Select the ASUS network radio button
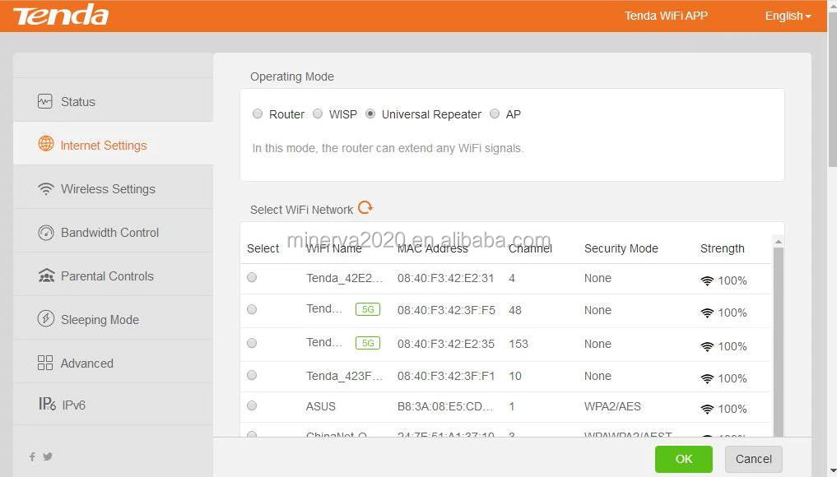Screen dimensions: 837x477 (x=252, y=406)
